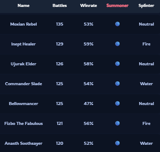Viewport: 160px width, 152px height.
Task: Select the highlighted Summoner column header
Action: coord(117,5)
